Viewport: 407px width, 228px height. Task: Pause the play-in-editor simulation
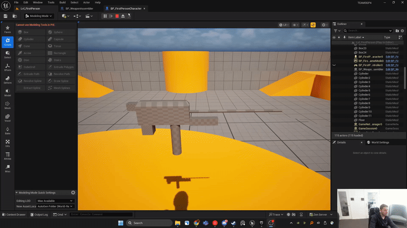(x=105, y=16)
